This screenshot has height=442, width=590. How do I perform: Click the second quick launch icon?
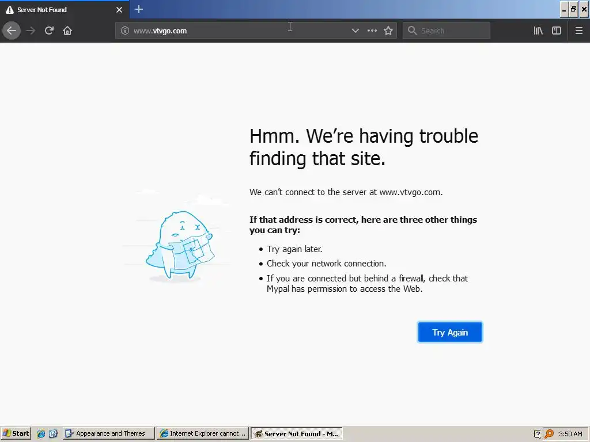[x=53, y=433]
